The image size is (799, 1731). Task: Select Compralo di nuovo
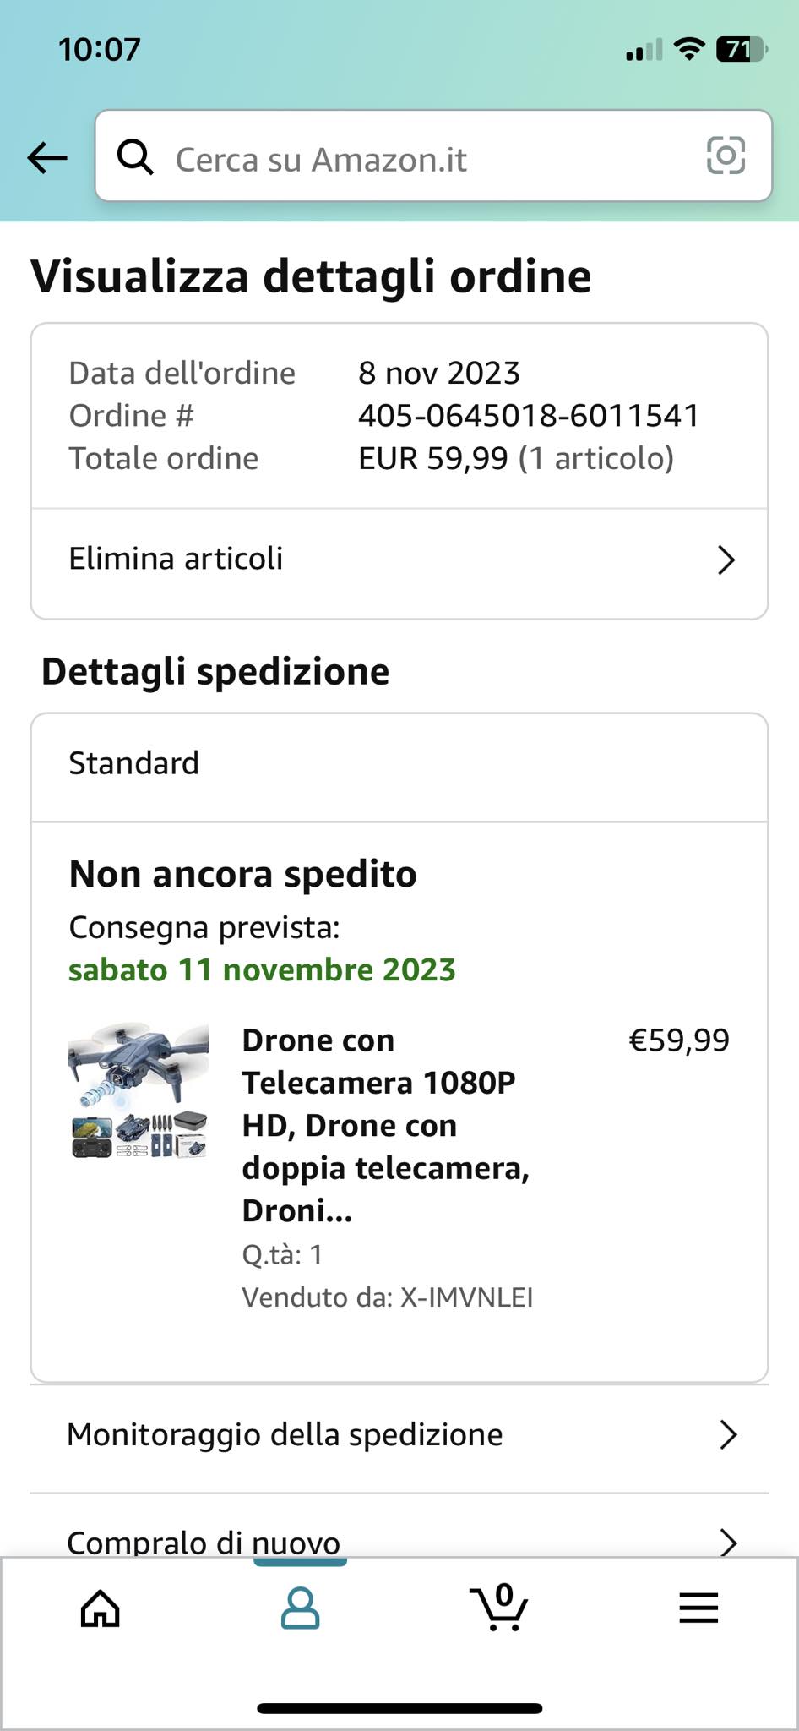(x=204, y=1542)
